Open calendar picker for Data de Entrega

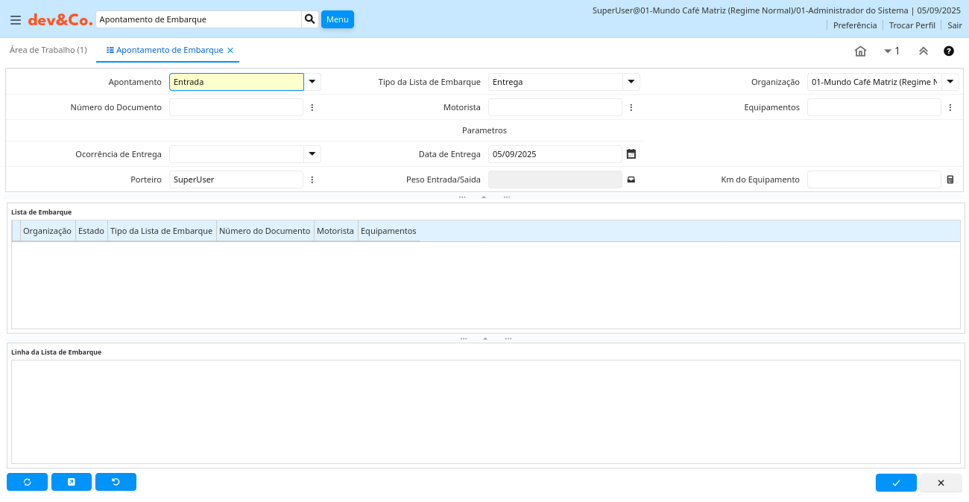point(631,154)
